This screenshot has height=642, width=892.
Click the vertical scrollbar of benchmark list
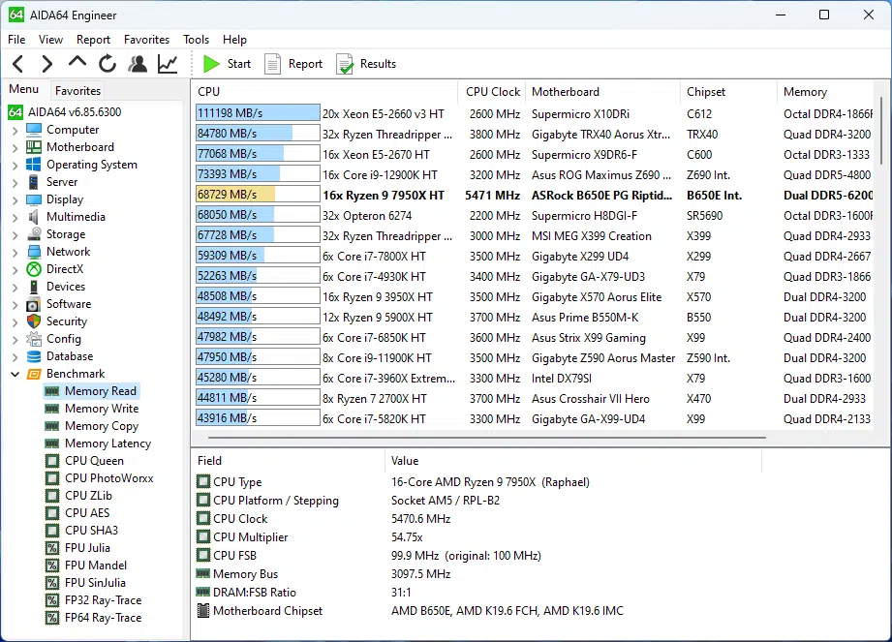(x=881, y=130)
